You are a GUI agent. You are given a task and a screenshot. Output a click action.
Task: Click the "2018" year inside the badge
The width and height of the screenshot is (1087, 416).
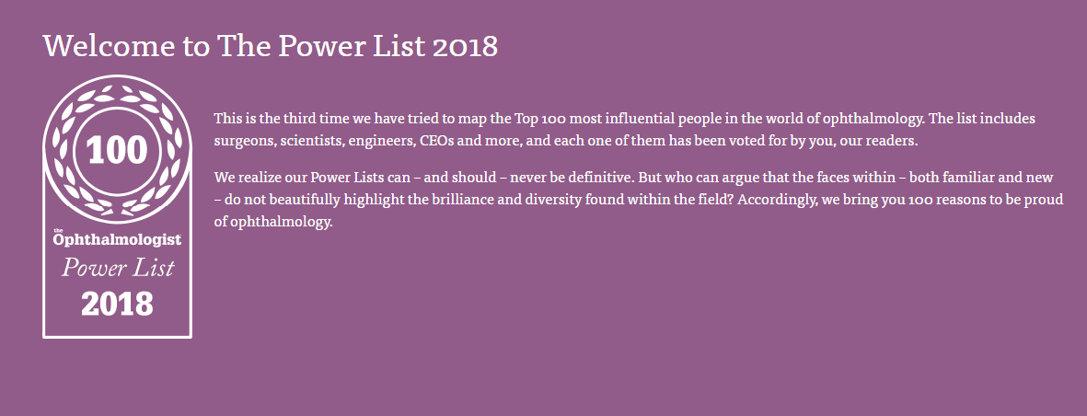coord(117,304)
